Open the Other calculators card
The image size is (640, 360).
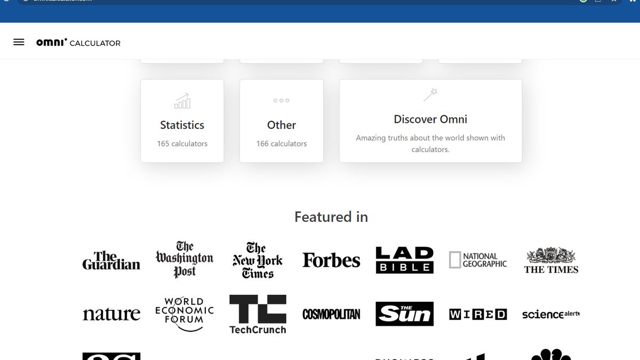[x=282, y=121]
